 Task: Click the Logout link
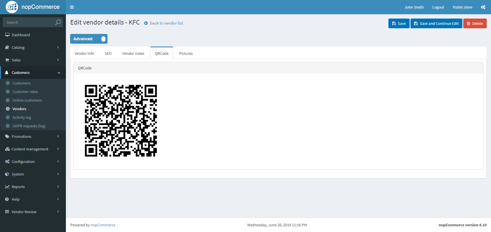(x=438, y=7)
